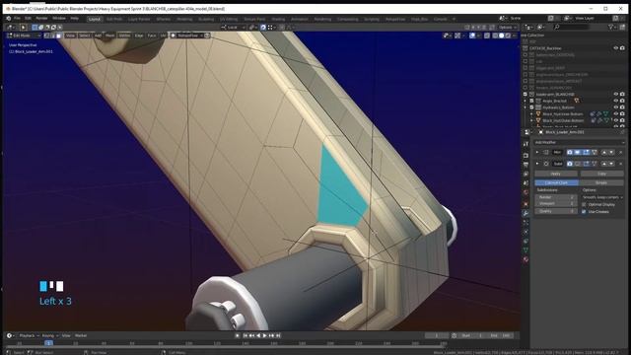Open the Vertex menu in viewport header

point(125,35)
